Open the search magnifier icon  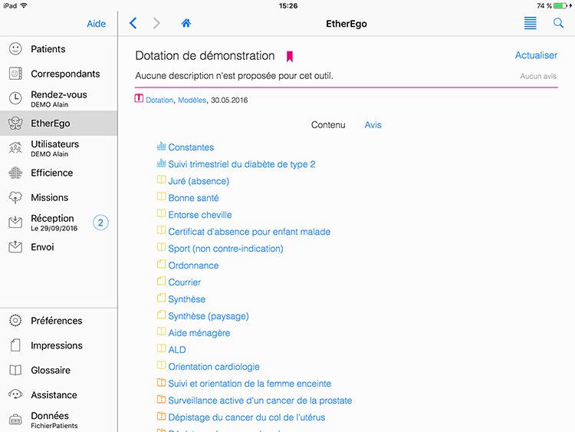tap(558, 24)
